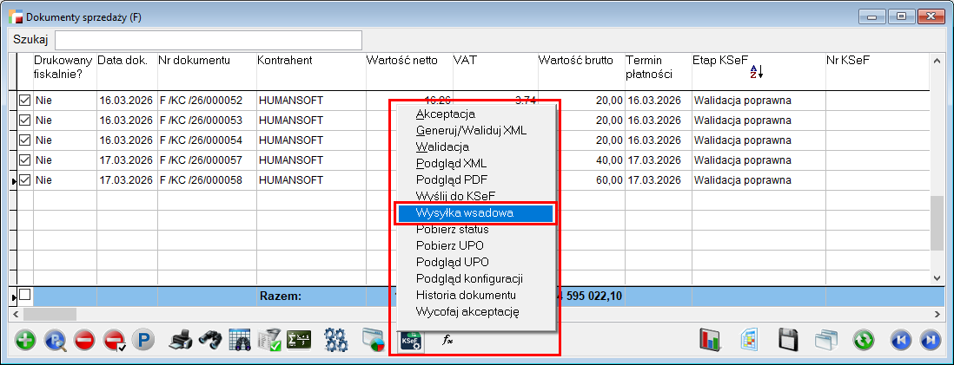Jump to the last record with the blue arrow

pyautogui.click(x=930, y=340)
